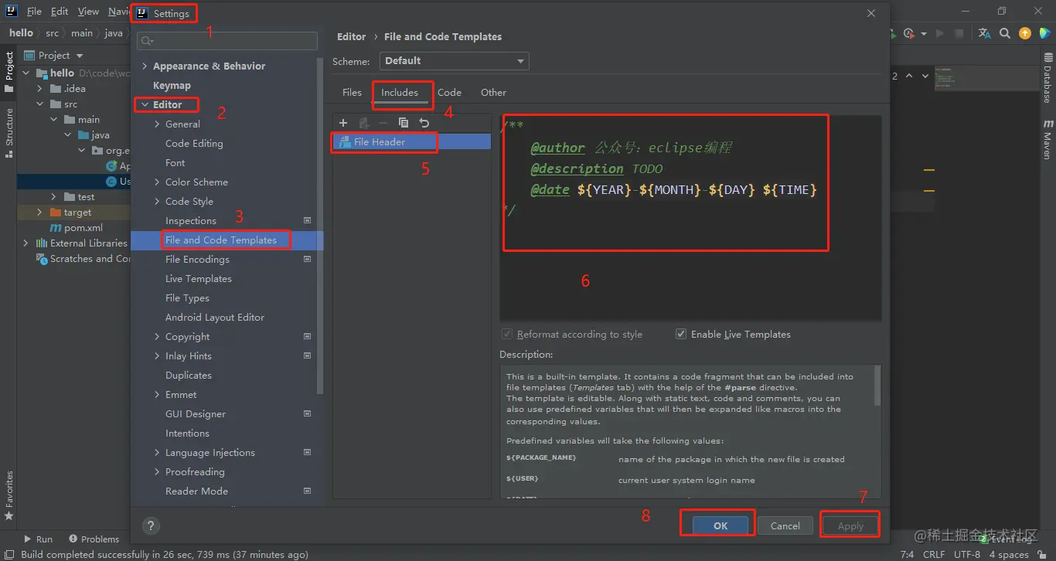Open the Database tool window stripe
Image resolution: width=1056 pixels, height=561 pixels.
coord(1048,79)
